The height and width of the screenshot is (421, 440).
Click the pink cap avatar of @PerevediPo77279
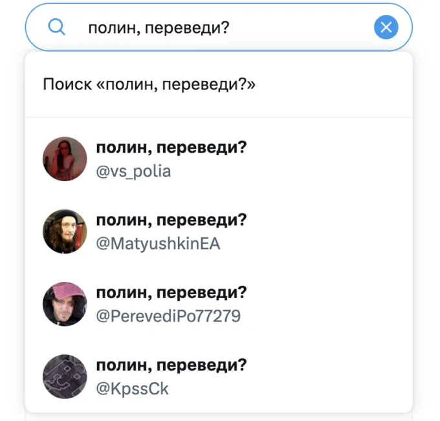(65, 304)
